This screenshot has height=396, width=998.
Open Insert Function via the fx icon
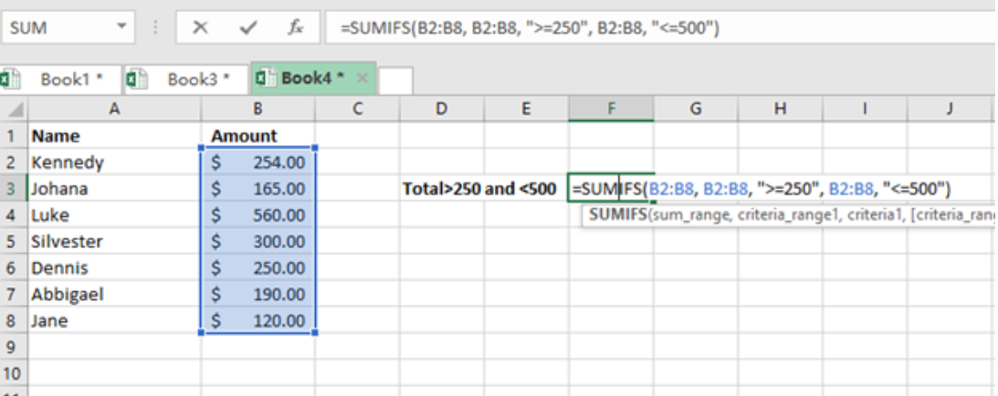[295, 28]
